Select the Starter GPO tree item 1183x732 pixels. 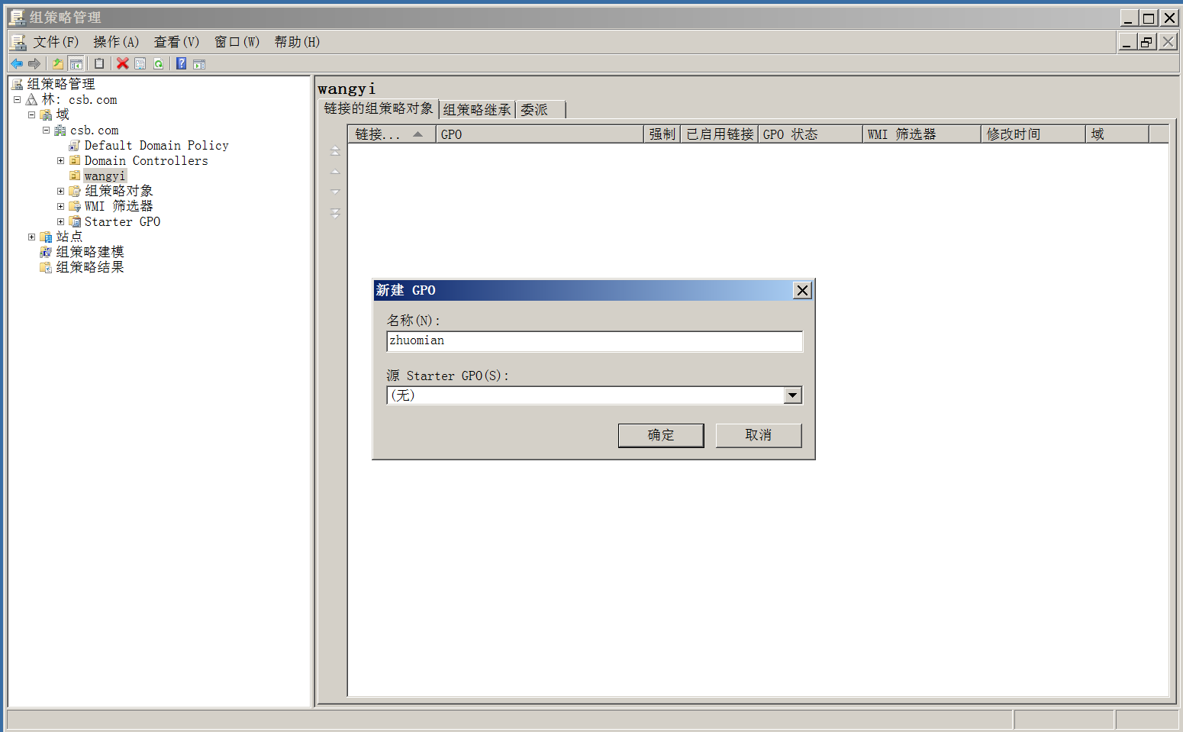coord(122,221)
